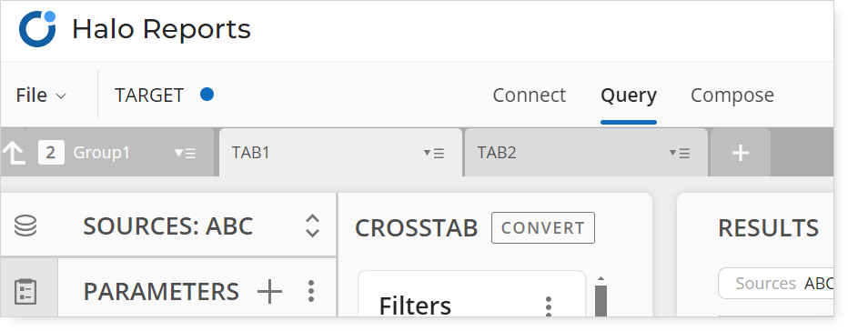This screenshot has height=331, width=848.
Task: Open the Parameters three-dot options menu
Action: click(x=311, y=291)
